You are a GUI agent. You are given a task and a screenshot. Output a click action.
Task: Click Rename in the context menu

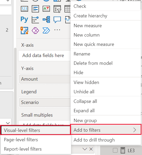[x=106, y=54]
